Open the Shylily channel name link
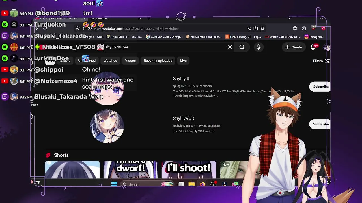The image size is (362, 203). [x=179, y=79]
